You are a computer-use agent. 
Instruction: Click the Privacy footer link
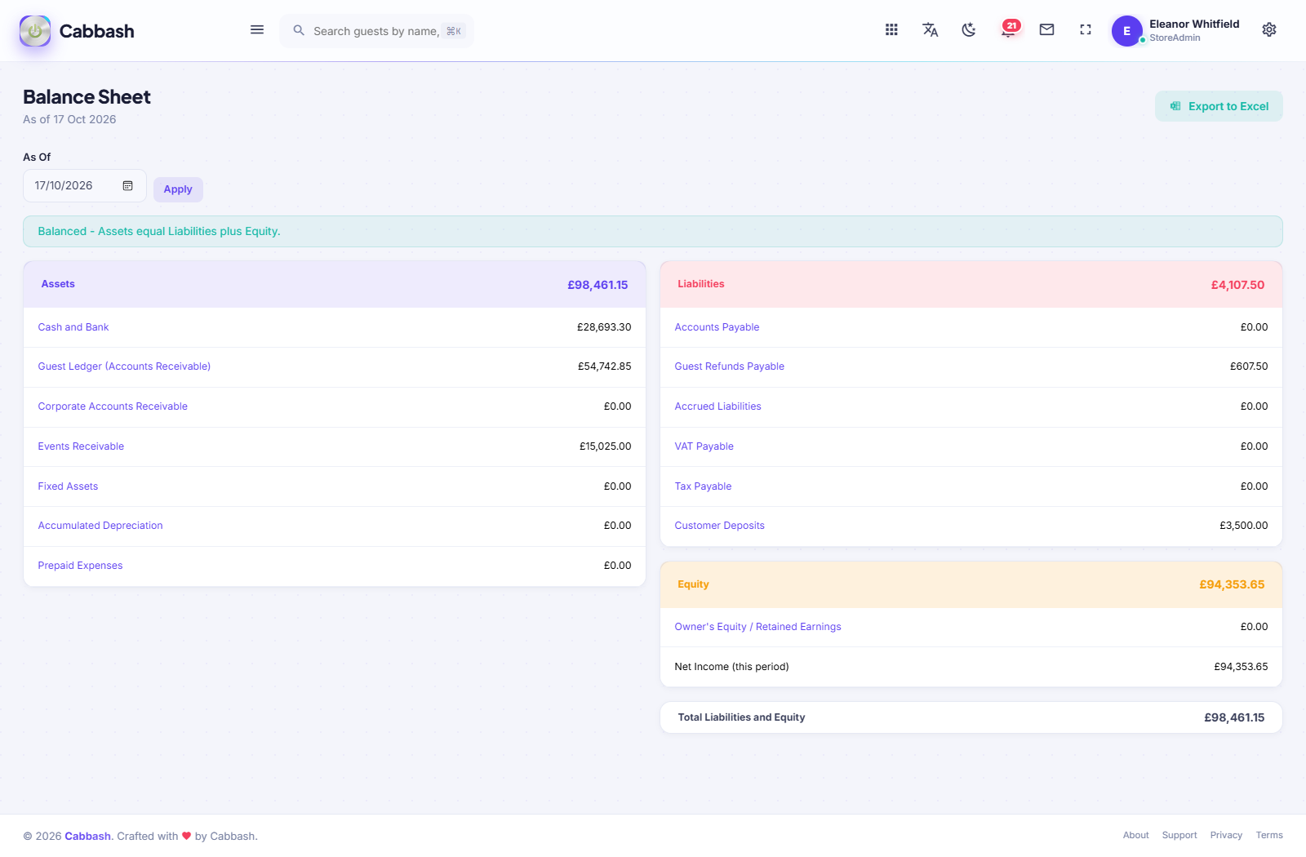1226,835
